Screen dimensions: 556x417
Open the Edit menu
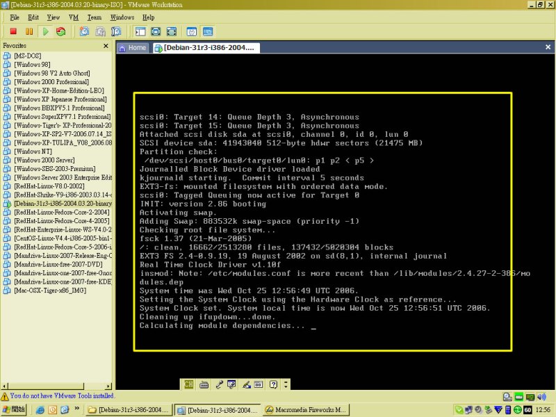click(x=33, y=17)
